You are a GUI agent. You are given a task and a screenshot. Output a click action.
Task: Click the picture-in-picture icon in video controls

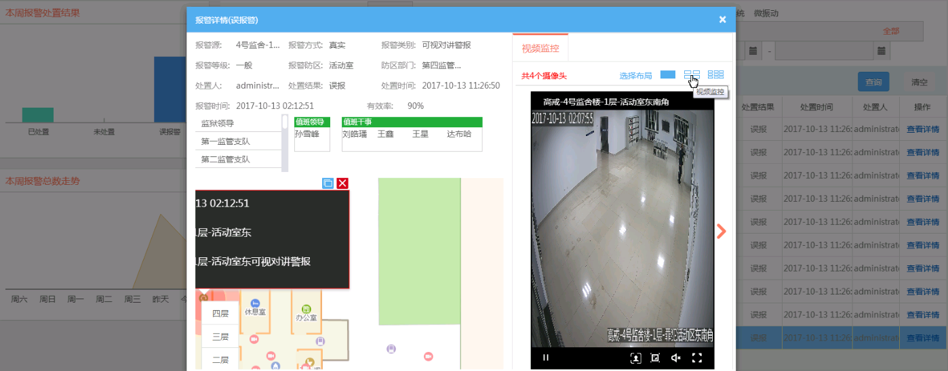tap(655, 358)
